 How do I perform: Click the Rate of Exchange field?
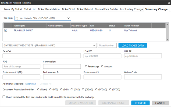pos(22,66)
